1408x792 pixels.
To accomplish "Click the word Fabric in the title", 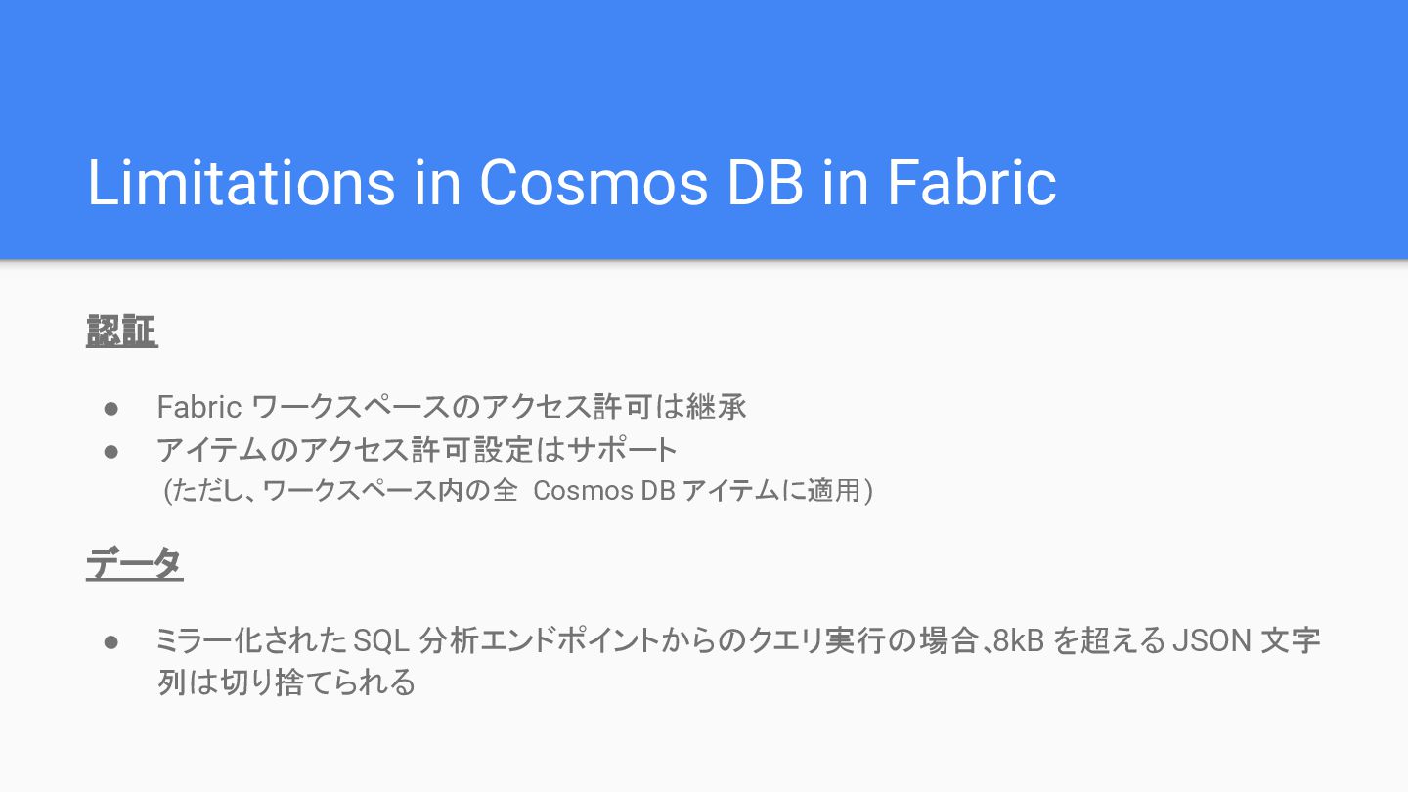I will coord(972,183).
